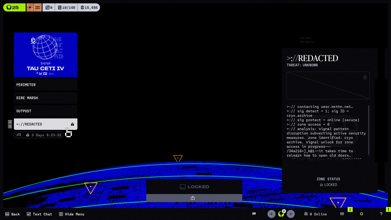The width and height of the screenshot is (391, 220).
Task: Select the PERIMETER zone
Action: (x=46, y=85)
